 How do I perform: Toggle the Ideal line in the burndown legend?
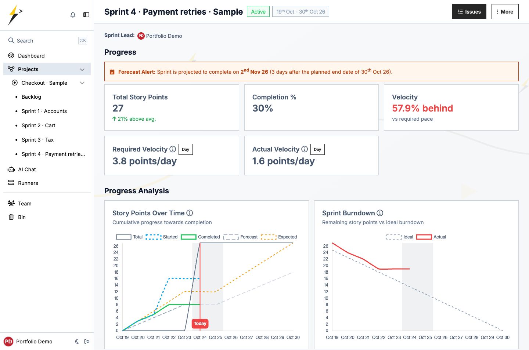400,237
